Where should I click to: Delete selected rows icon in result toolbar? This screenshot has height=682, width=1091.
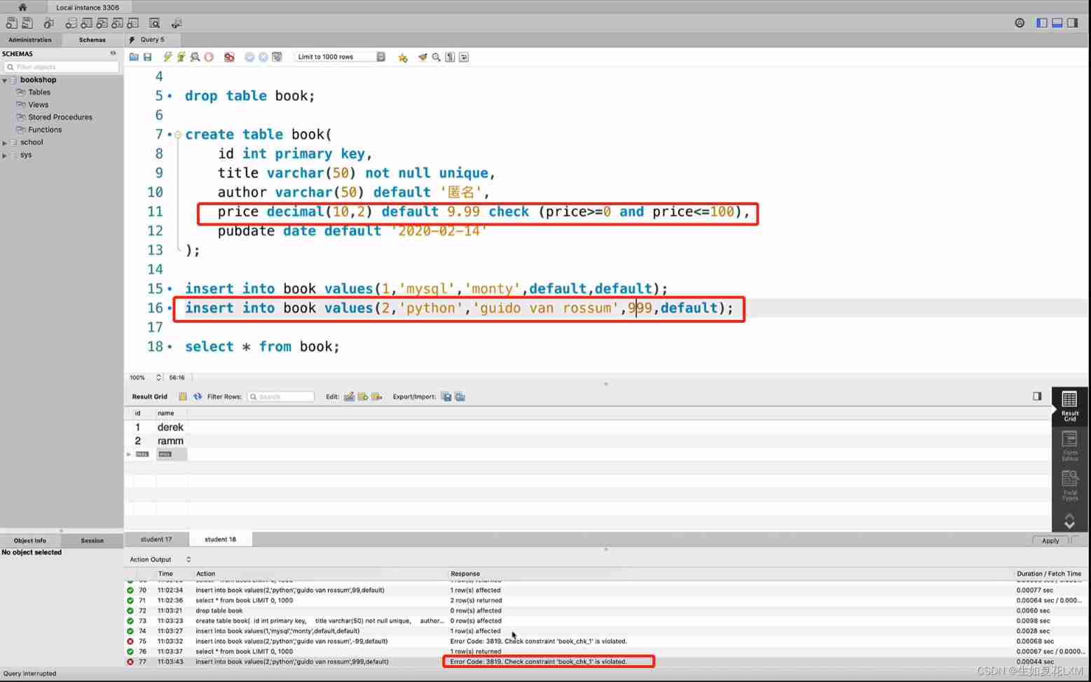(377, 396)
